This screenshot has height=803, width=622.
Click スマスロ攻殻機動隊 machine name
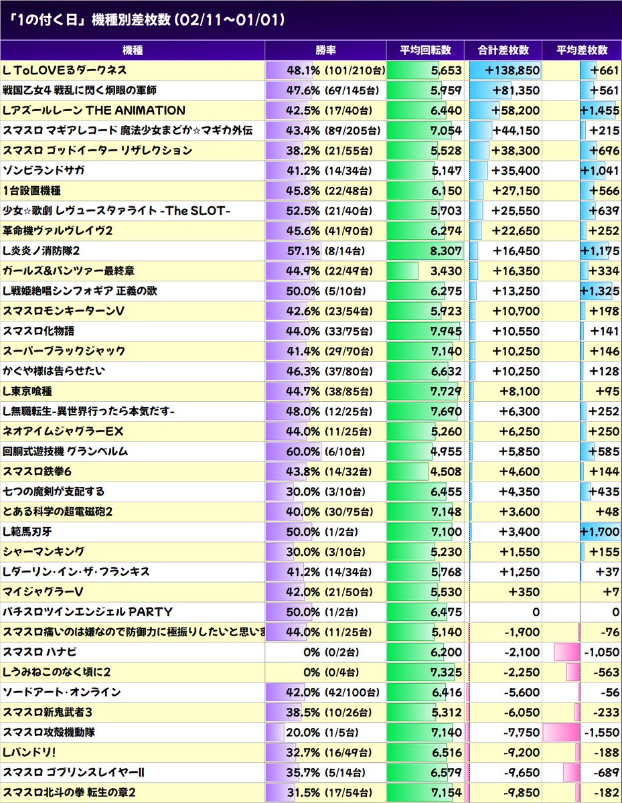pos(49,732)
